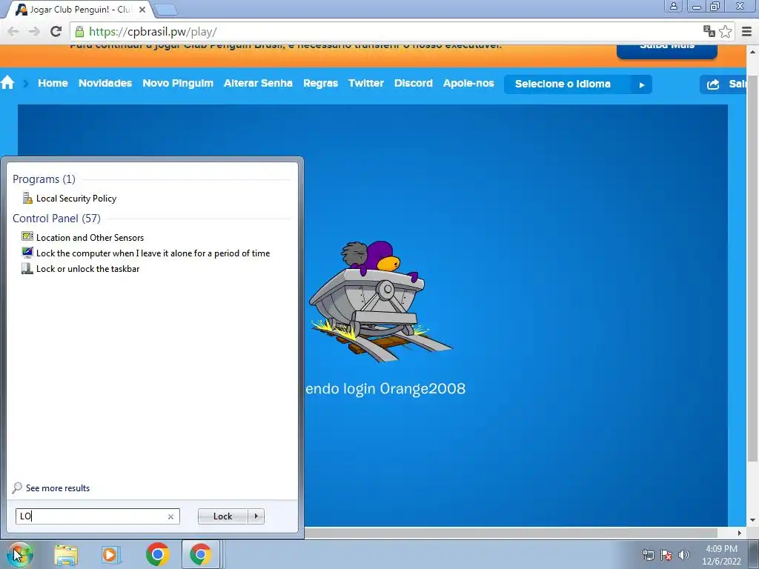Click the Lock button

(222, 516)
